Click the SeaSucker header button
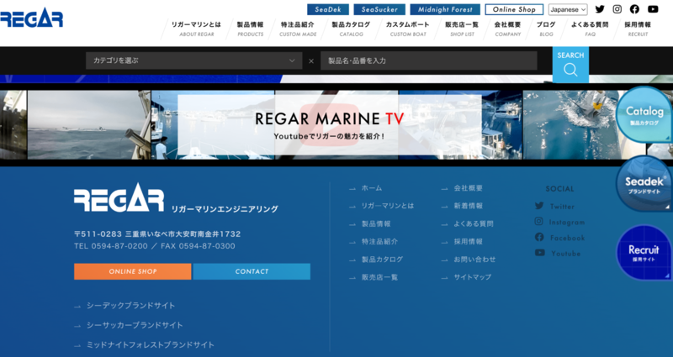673x357 pixels. 379,9
